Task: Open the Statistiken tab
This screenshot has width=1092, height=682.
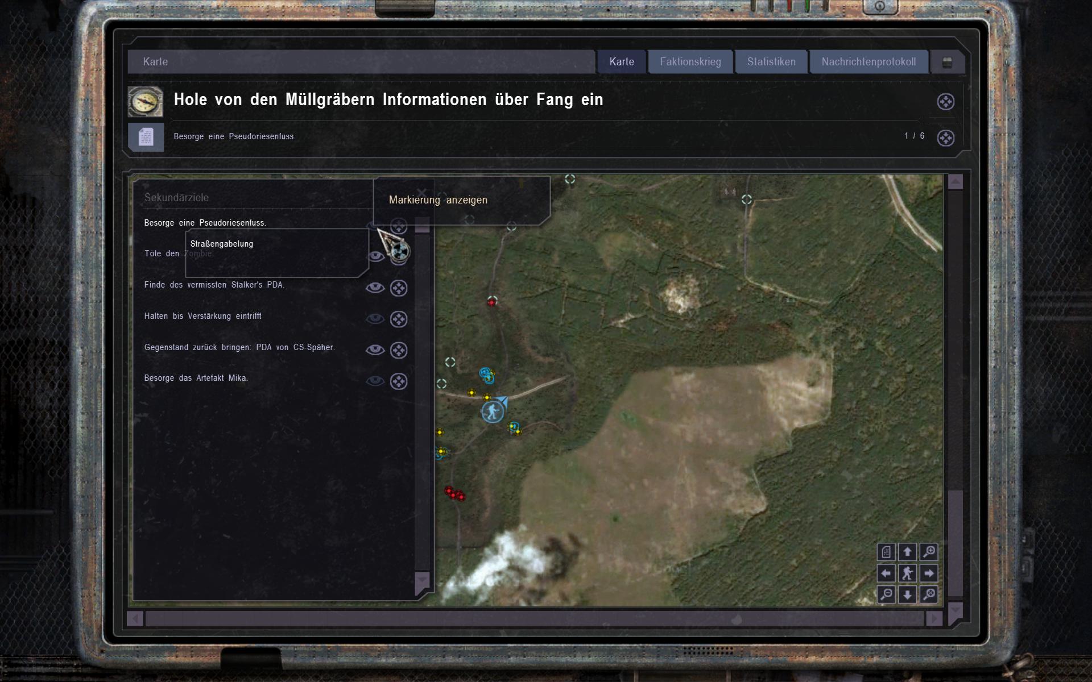Action: click(x=771, y=62)
